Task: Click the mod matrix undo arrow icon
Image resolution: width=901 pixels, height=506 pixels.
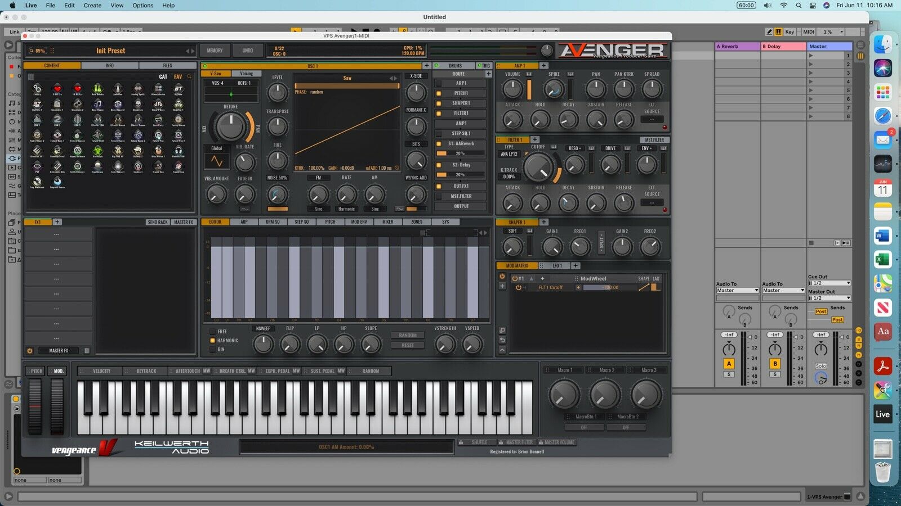Action: pos(502,340)
